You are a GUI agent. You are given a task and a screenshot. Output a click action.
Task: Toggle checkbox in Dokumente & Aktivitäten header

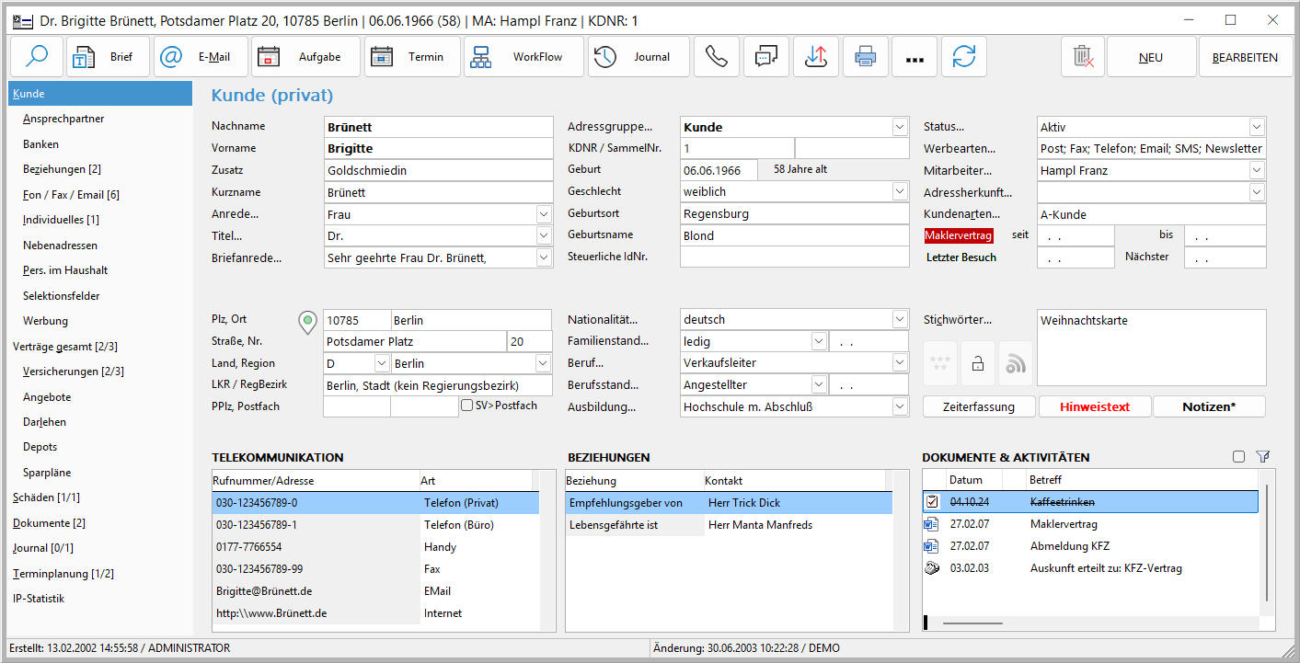(x=1238, y=457)
